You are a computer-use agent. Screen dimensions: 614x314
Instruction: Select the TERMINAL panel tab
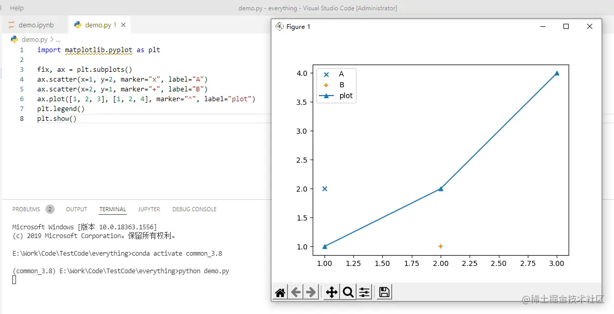coord(112,209)
